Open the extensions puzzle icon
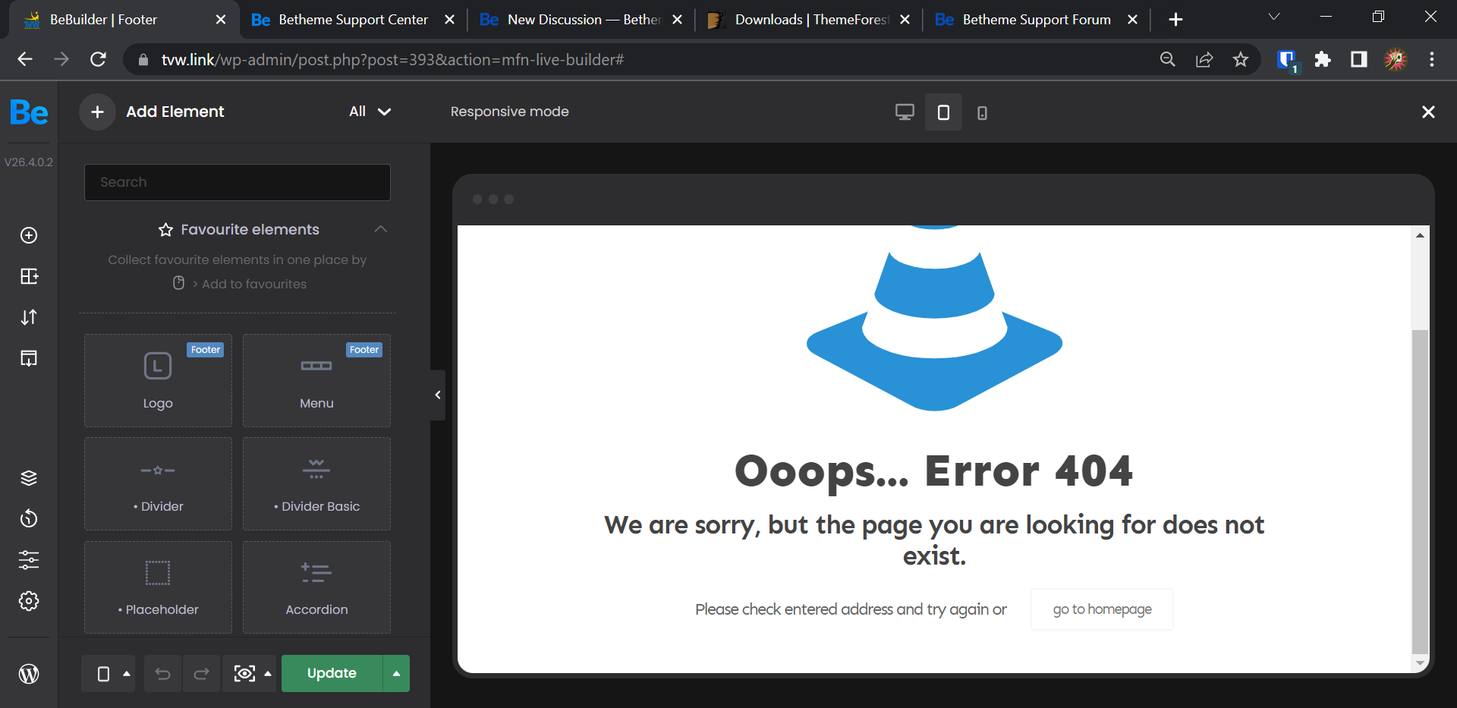 (1323, 59)
